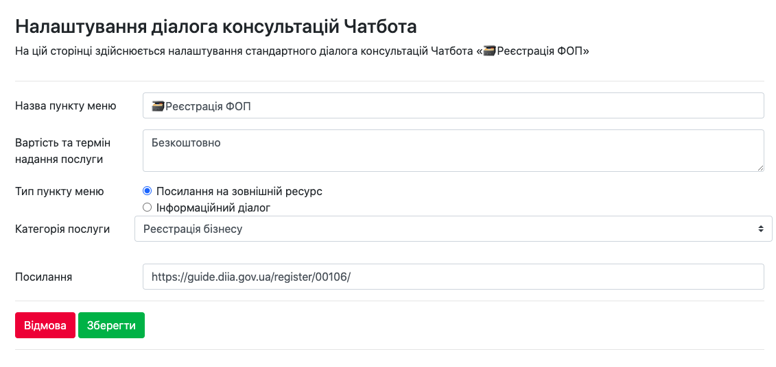The image size is (776, 367).
Task: Click the card emoji in the menu name field
Action: [x=158, y=106]
